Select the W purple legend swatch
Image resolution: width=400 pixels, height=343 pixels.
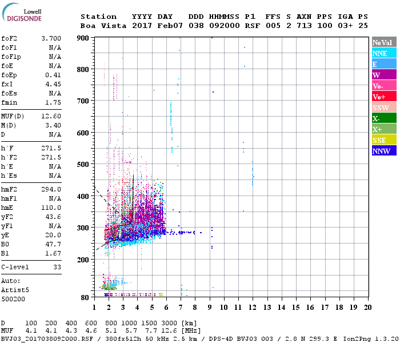[x=384, y=75]
